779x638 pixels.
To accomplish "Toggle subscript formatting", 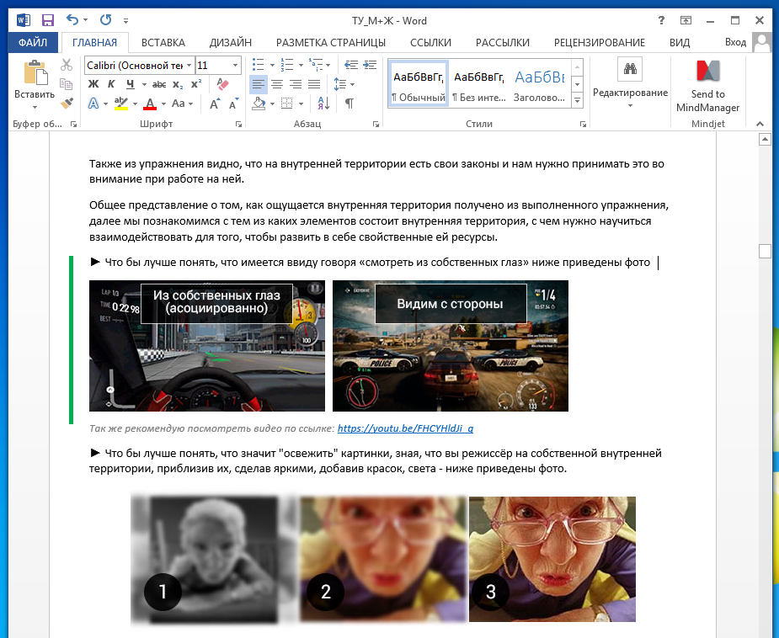I will click(x=178, y=84).
